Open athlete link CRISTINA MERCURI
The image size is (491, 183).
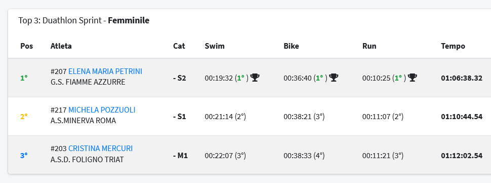tap(101, 149)
